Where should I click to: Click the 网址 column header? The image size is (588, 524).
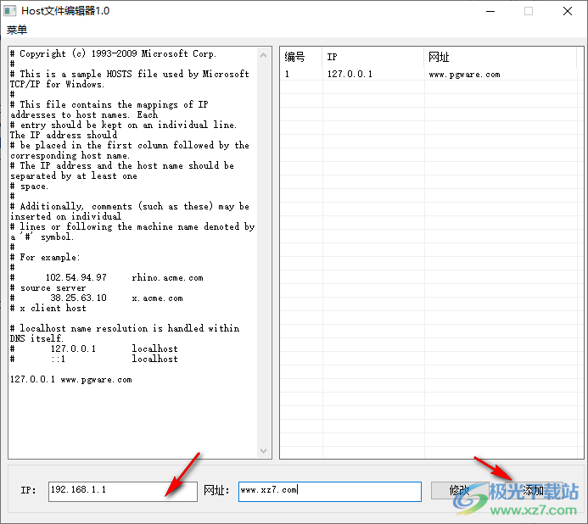[492, 57]
